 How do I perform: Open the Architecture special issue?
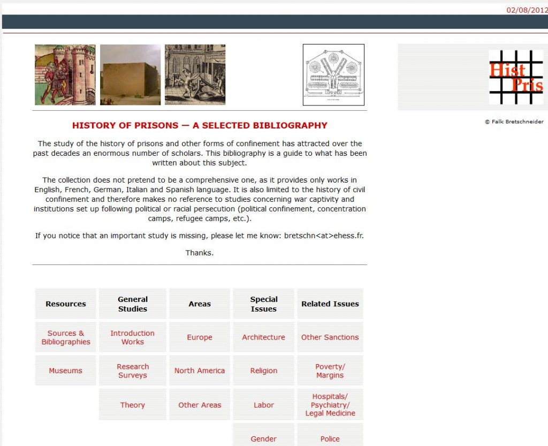pyautogui.click(x=263, y=337)
